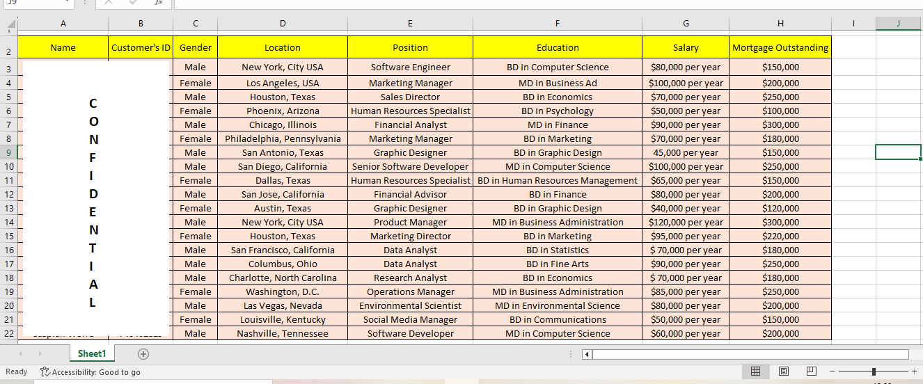Screen dimensions: 923x384
Task: Click the Name Box field
Action: pyautogui.click(x=37, y=3)
